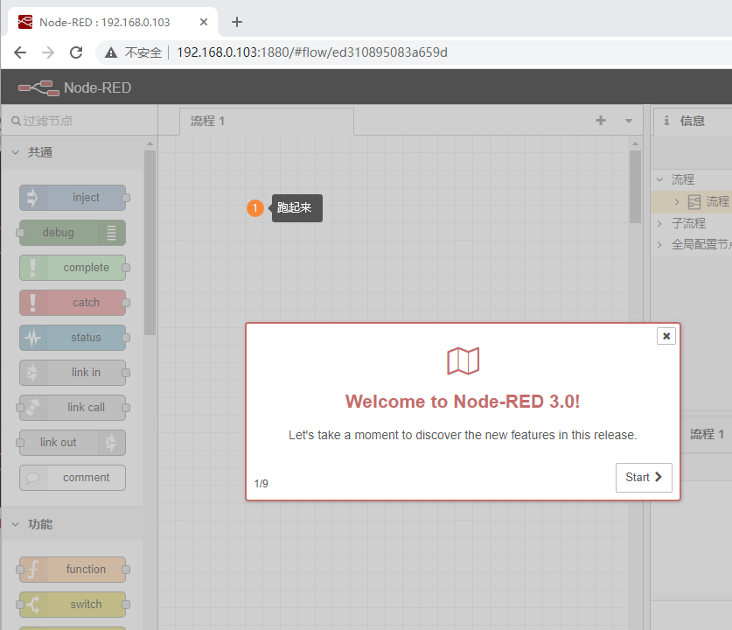Select the inject node in palette

coord(73,198)
